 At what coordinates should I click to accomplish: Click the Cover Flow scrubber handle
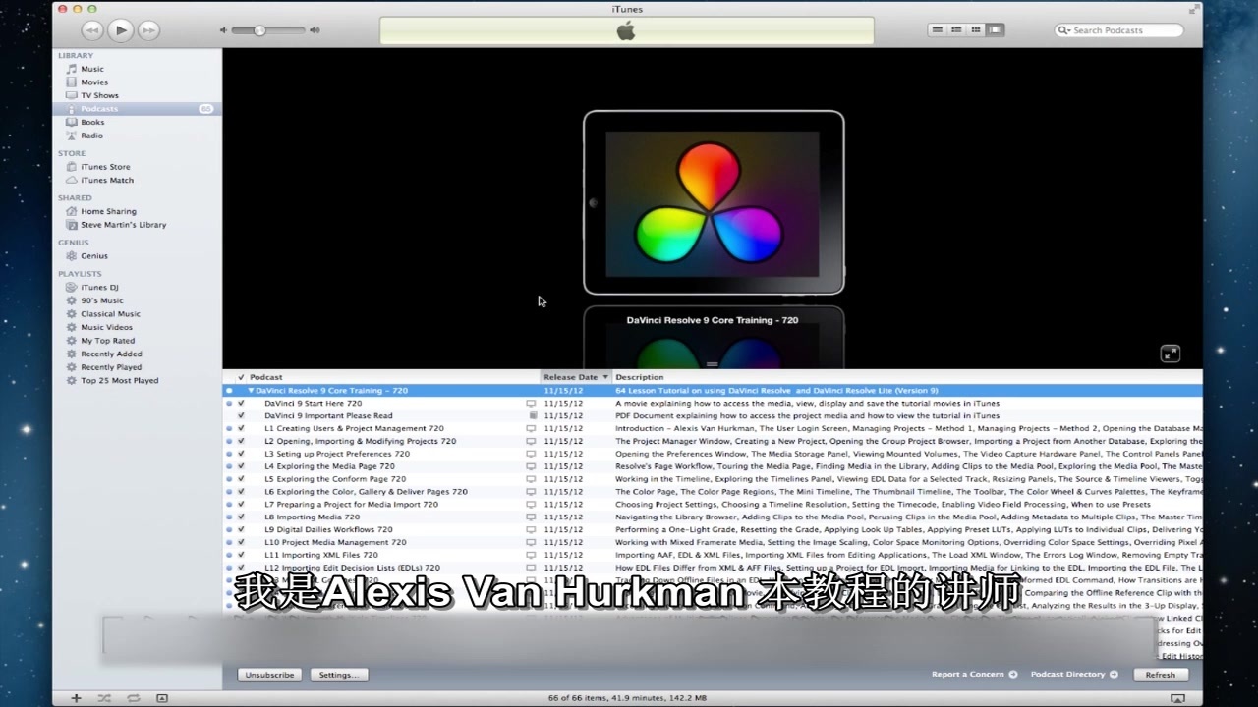pos(713,364)
